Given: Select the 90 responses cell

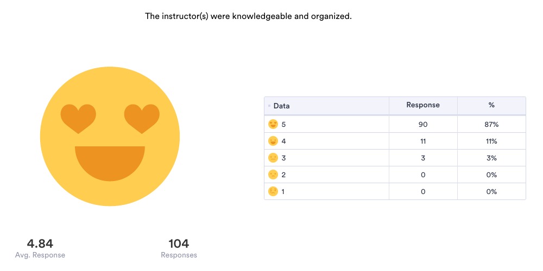Looking at the screenshot, I should (x=423, y=125).
